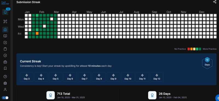This screenshot has width=219, height=101.
Task: Open the robot assistant sidebar icon
Action: [x=5, y=83]
